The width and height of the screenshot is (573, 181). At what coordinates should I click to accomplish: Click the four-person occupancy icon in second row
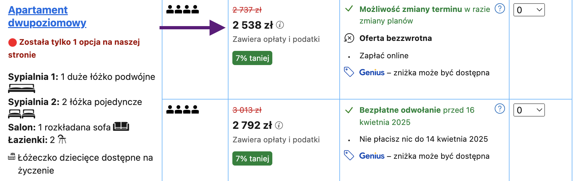(x=182, y=110)
